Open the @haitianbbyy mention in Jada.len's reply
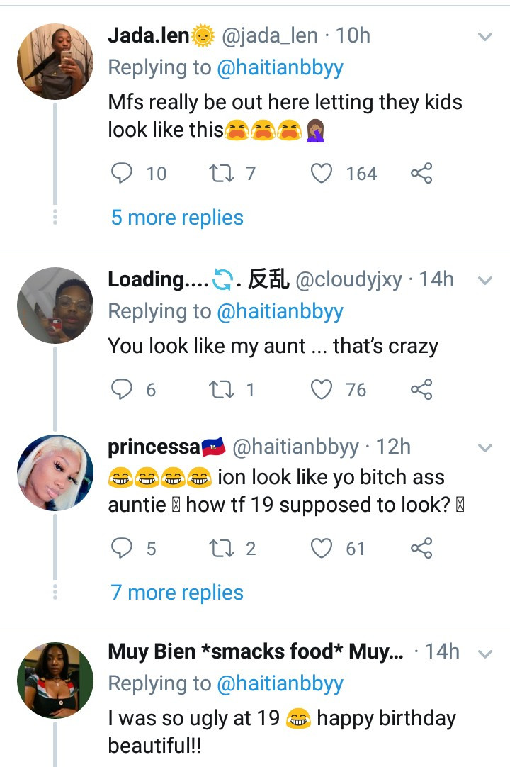This screenshot has height=767, width=510. click(280, 67)
